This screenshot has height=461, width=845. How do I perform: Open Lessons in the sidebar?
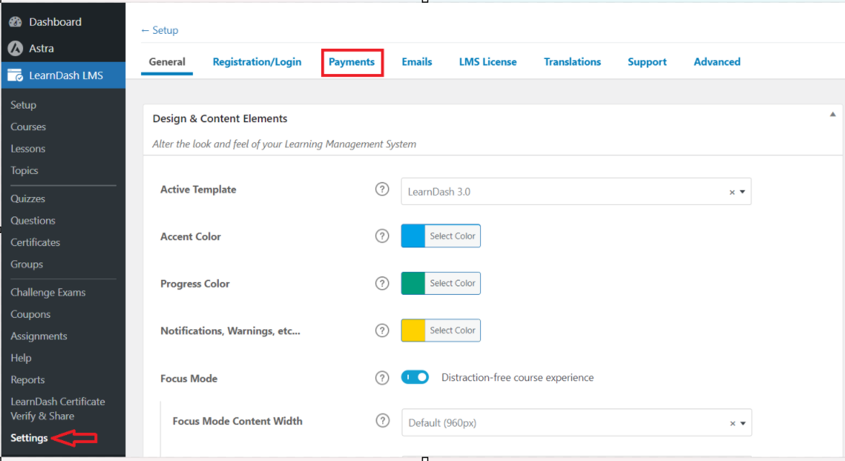click(27, 149)
